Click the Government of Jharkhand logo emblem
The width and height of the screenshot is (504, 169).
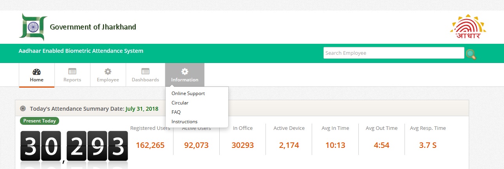click(33, 27)
